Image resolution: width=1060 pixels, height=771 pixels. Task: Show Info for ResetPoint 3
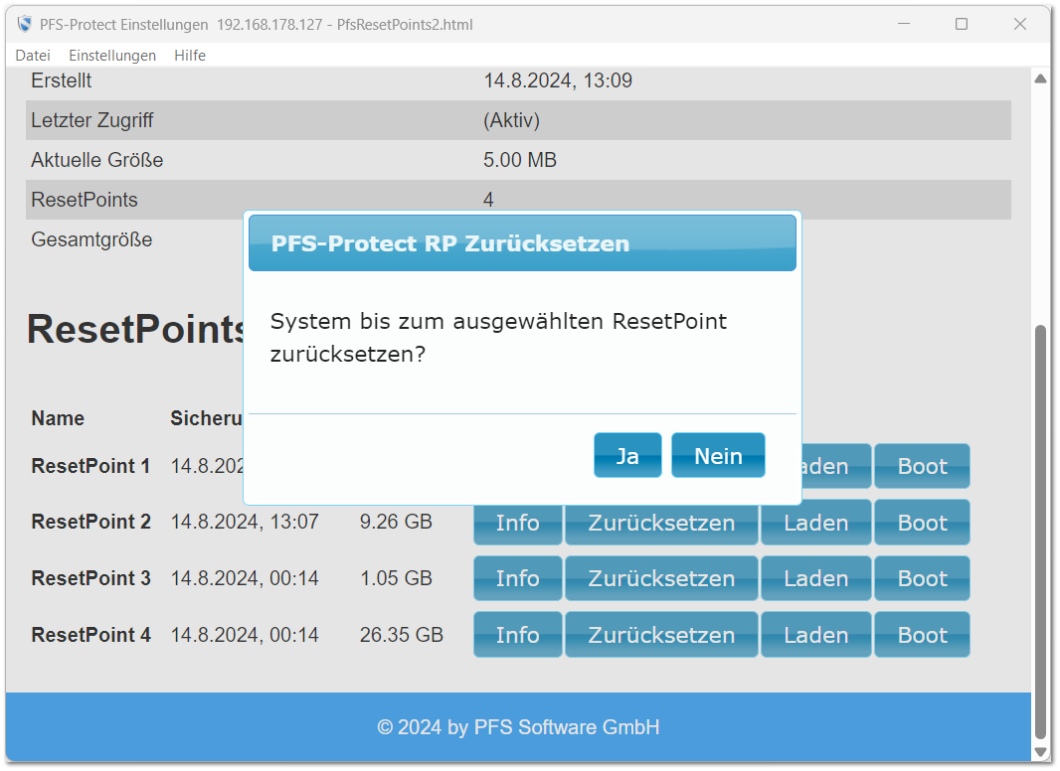517,578
